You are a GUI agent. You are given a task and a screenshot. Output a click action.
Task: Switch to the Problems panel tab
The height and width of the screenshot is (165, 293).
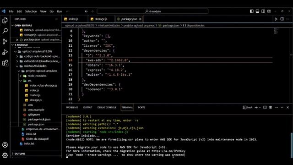tap(72, 107)
